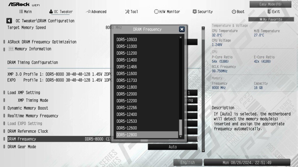Select DDR5-11200 frequency

[147, 53]
